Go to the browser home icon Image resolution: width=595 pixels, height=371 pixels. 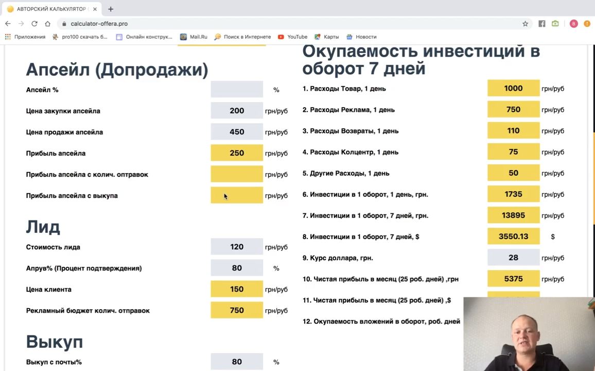click(47, 24)
